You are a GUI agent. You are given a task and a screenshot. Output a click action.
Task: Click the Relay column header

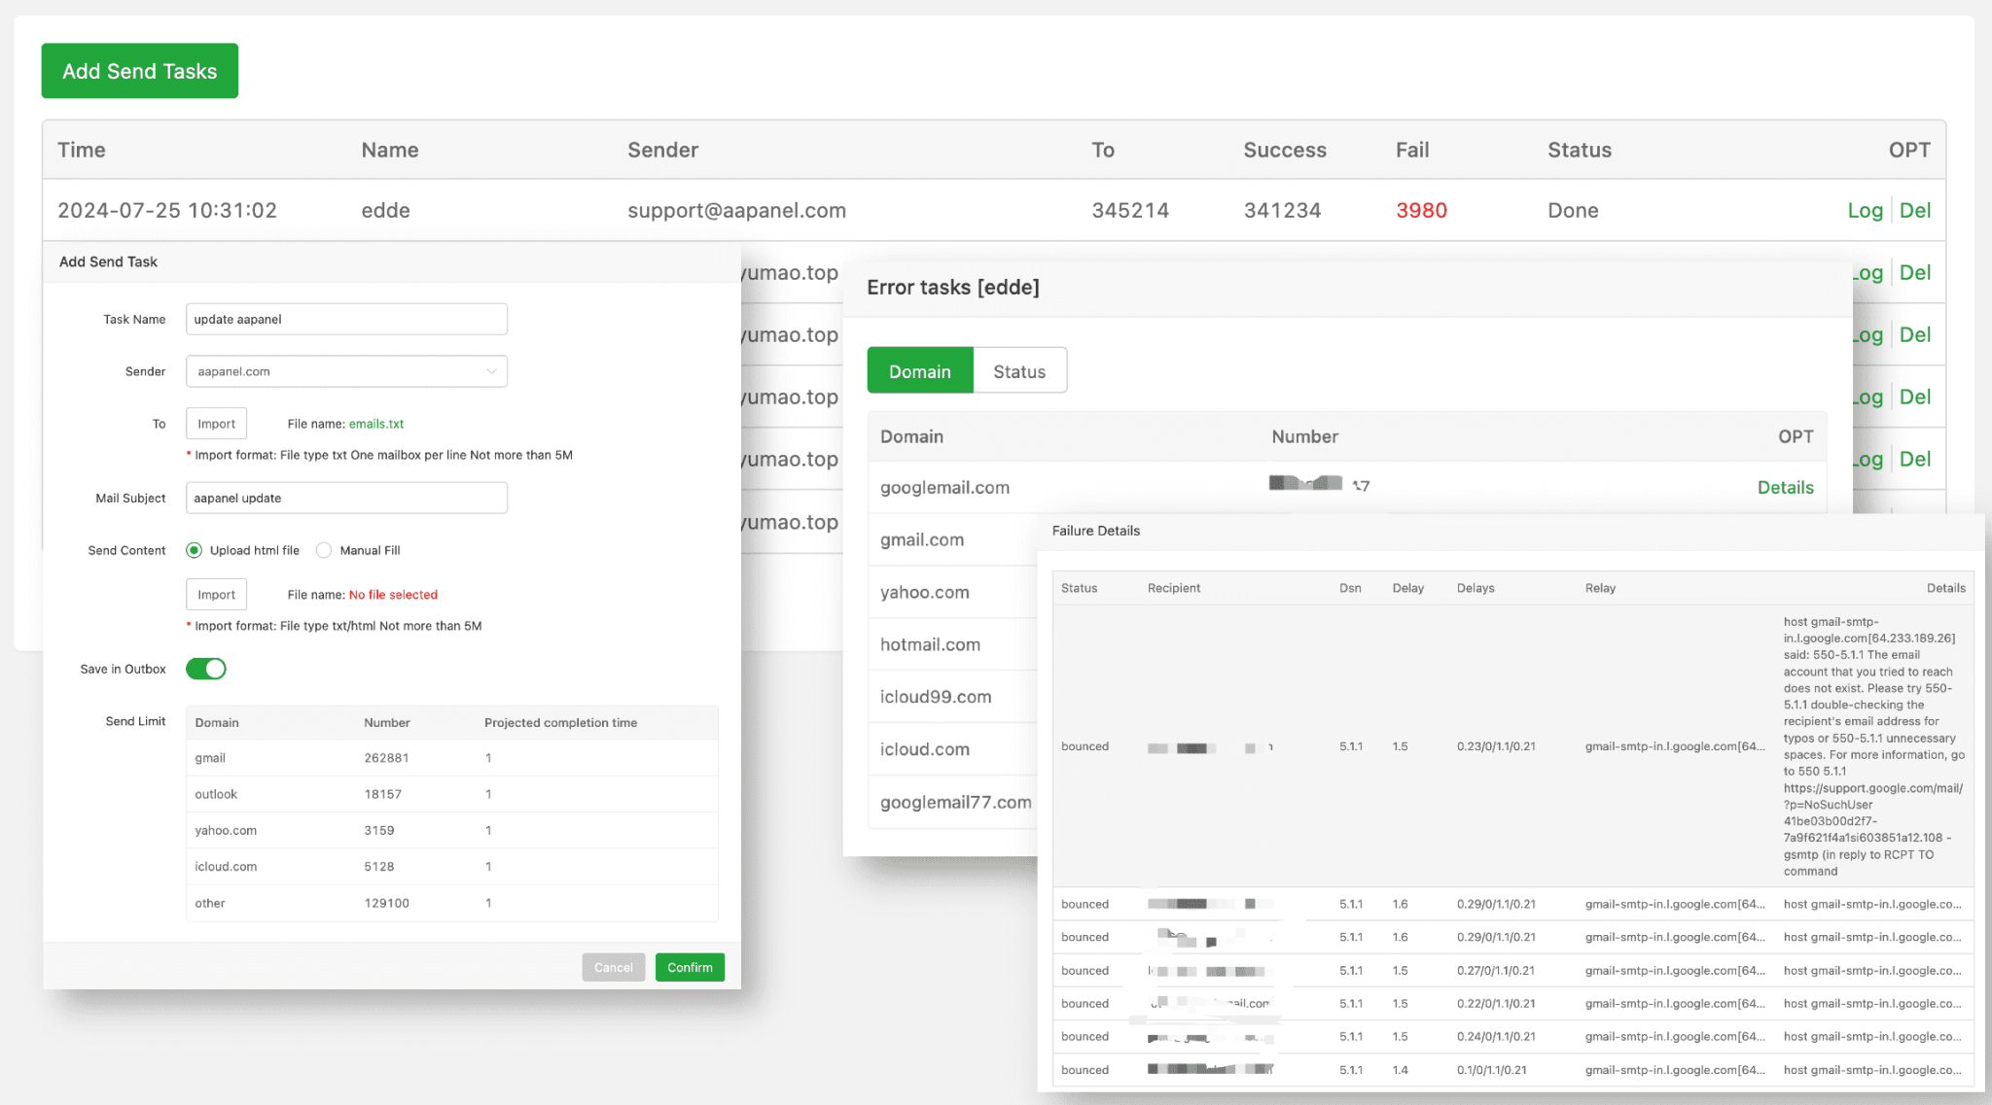point(1600,588)
